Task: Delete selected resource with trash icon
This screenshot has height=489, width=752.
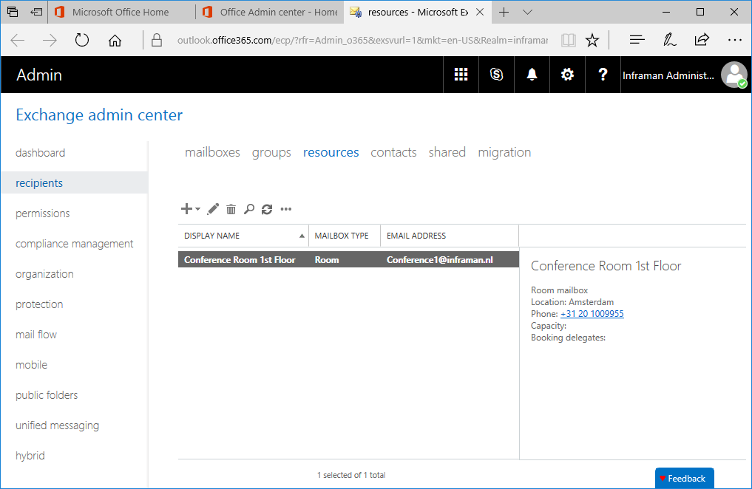Action: coord(231,210)
